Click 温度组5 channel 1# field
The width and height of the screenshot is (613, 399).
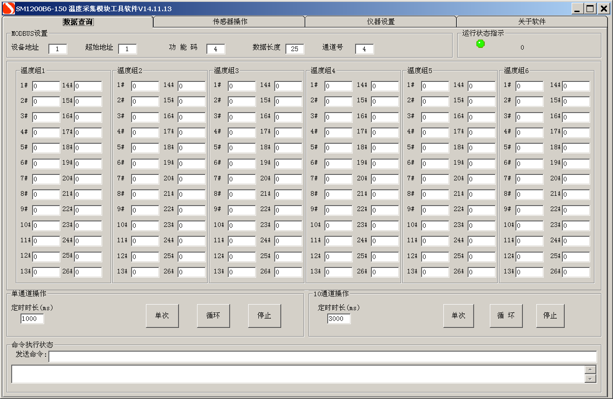tap(435, 86)
